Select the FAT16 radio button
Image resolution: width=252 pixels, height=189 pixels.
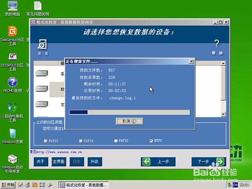(x=80, y=141)
